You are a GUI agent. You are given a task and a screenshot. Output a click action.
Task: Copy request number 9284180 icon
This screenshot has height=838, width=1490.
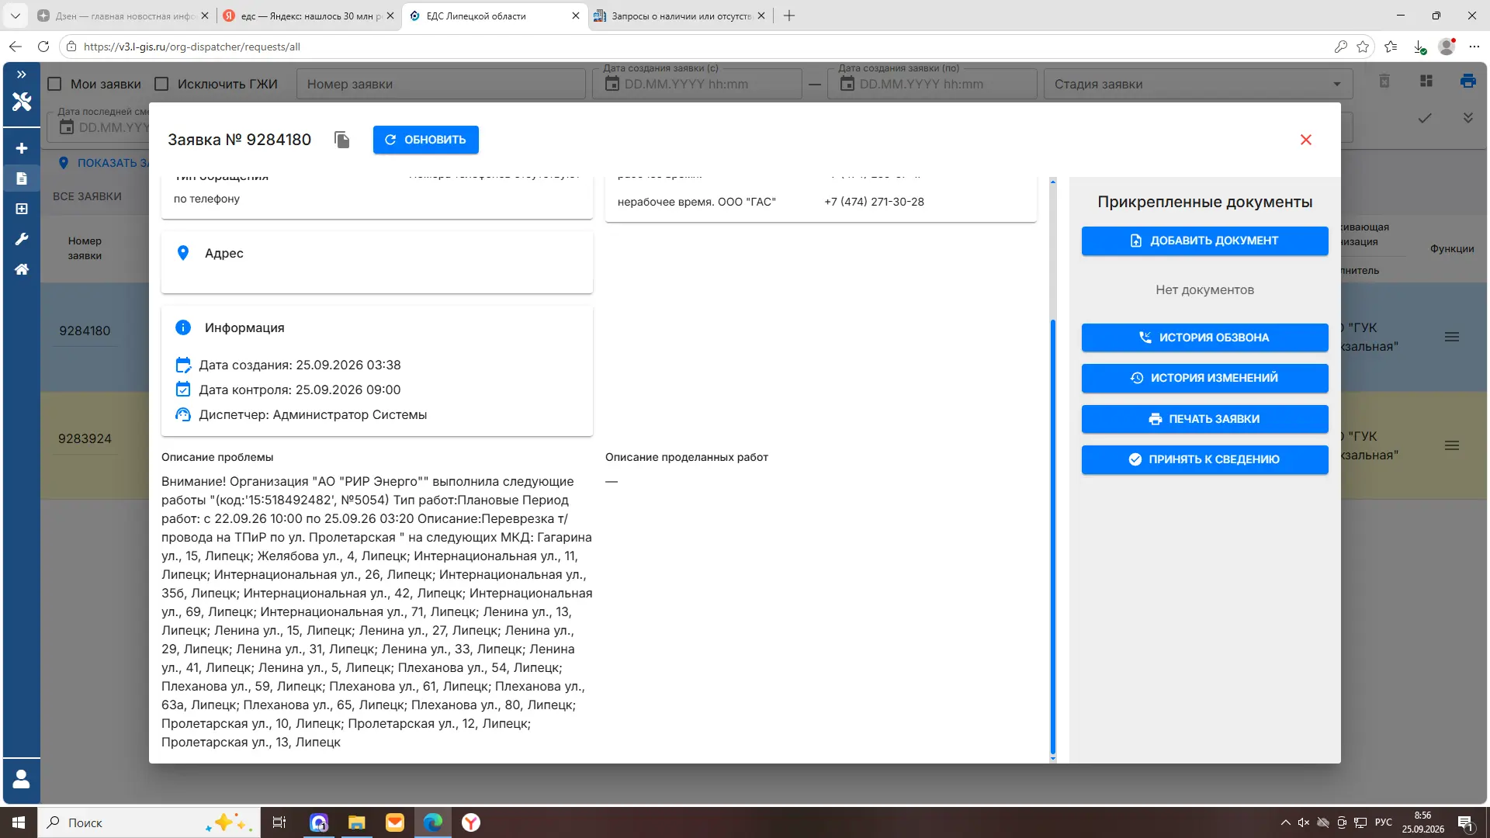(342, 140)
